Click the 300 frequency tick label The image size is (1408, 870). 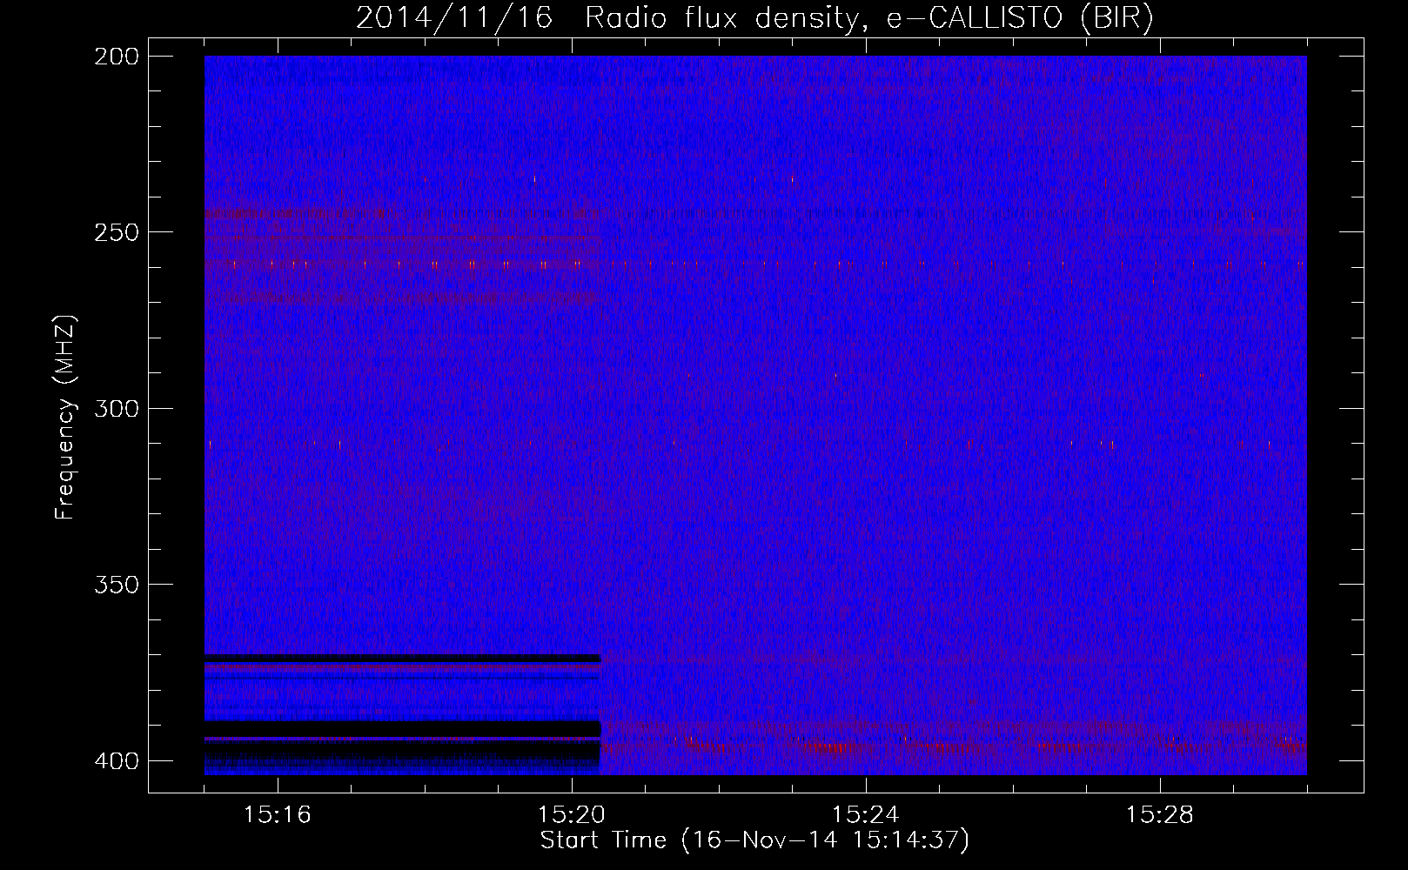(x=117, y=408)
